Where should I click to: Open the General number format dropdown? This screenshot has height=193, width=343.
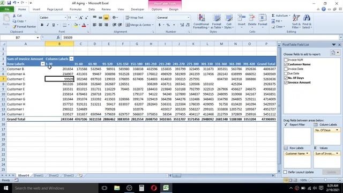[x=188, y=18]
